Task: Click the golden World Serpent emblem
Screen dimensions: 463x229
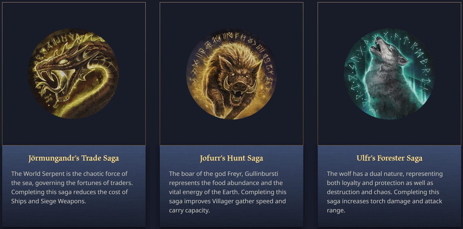Action: pyautogui.click(x=74, y=74)
